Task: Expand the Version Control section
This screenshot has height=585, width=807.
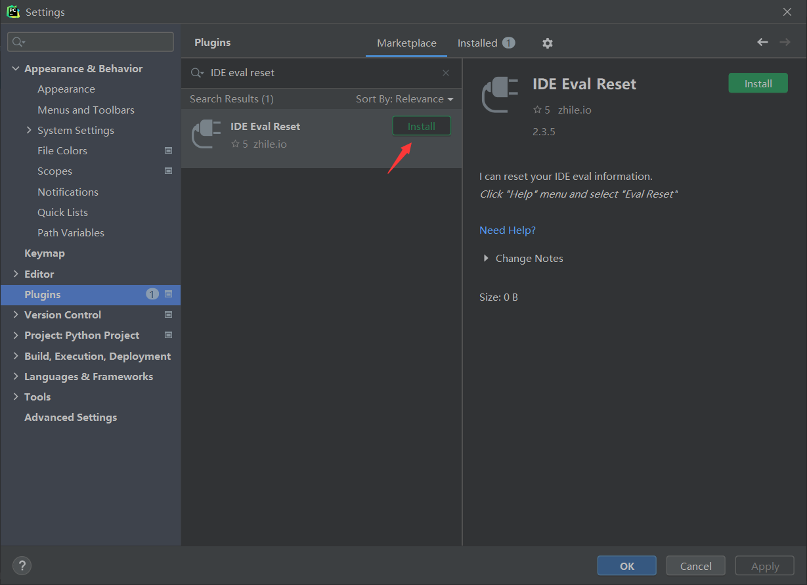Action: click(16, 315)
